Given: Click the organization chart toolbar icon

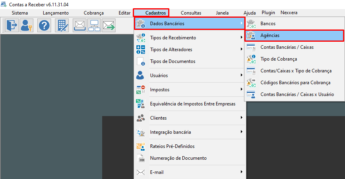Looking at the screenshot, I should 94,25.
